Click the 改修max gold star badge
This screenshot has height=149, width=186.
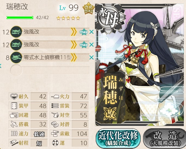(x=89, y=8)
